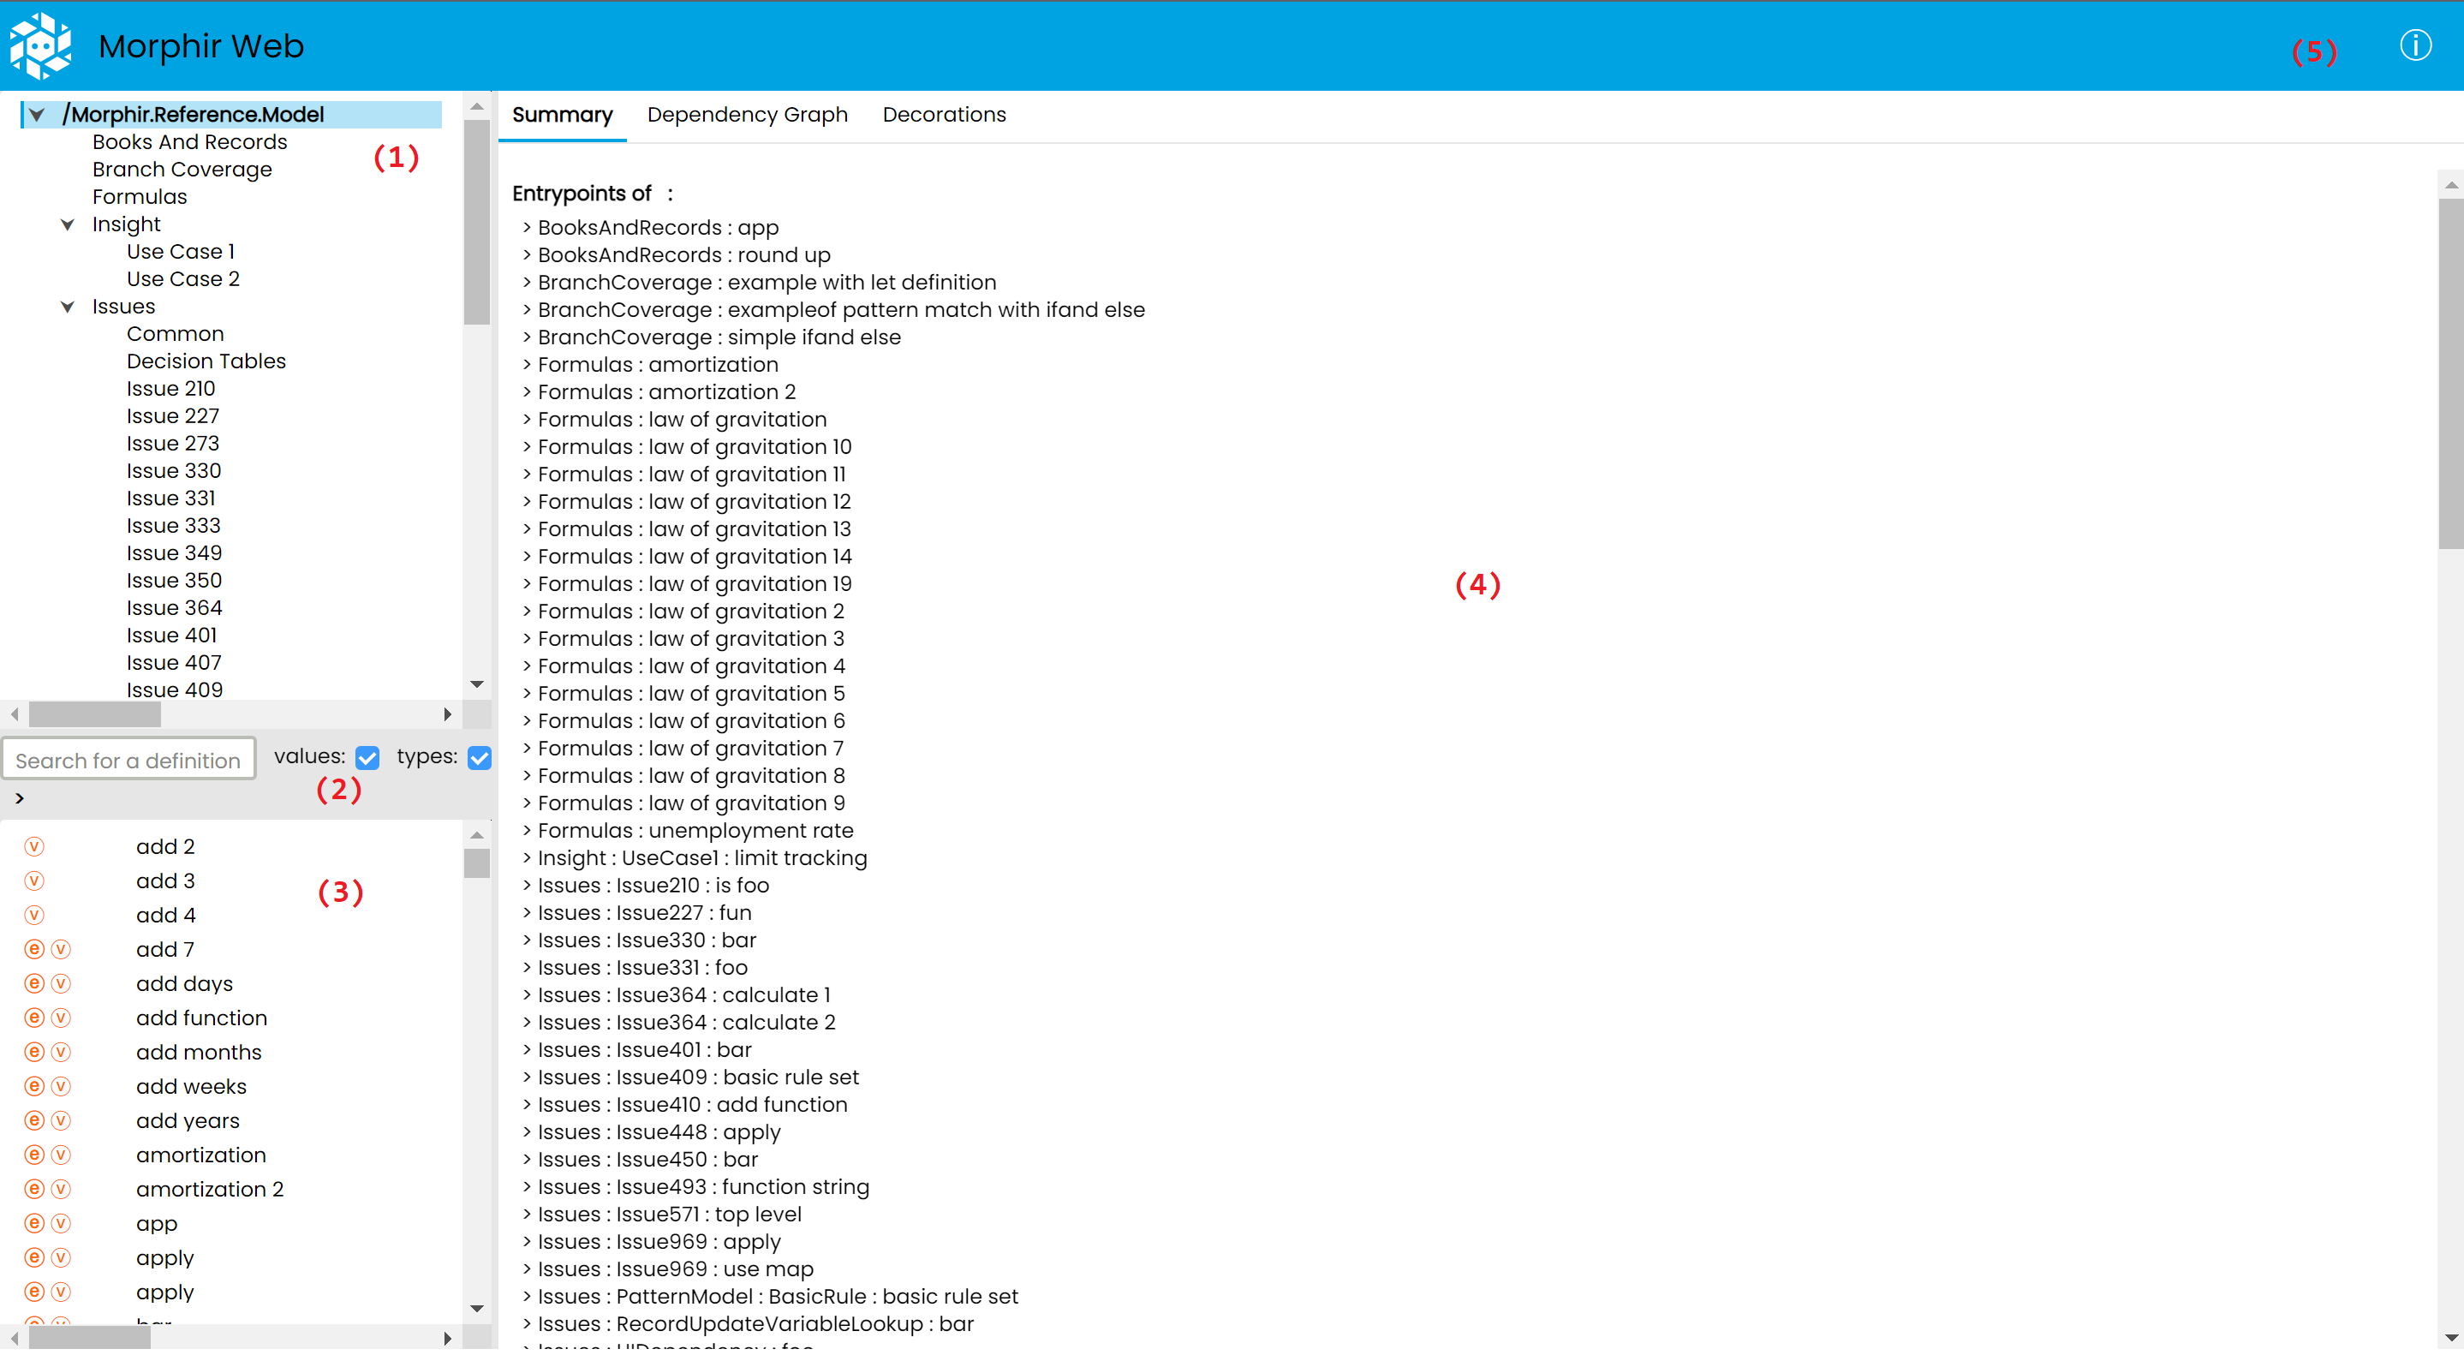Switch to the Dependency Graph tab
2464x1355 pixels.
pos(747,115)
